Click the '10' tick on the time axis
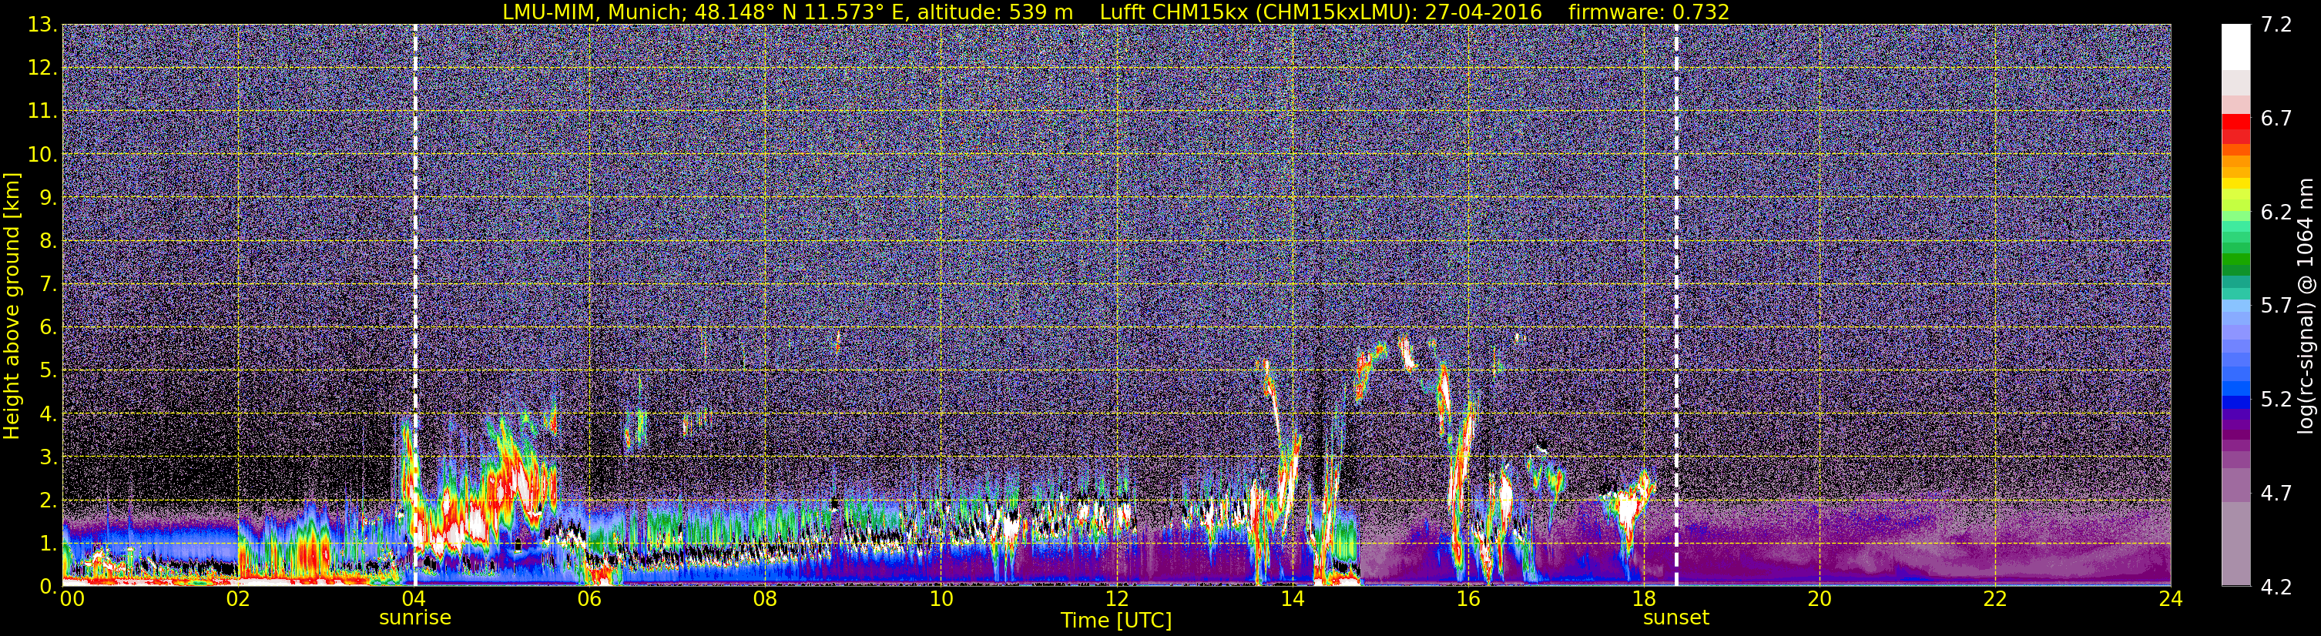Screen dimensions: 2321x636 pyautogui.click(x=941, y=599)
